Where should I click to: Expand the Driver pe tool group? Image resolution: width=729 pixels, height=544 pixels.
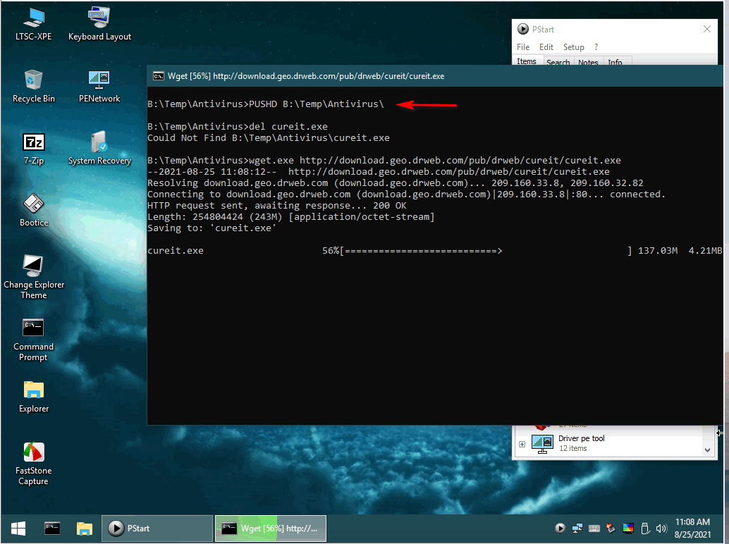coord(522,444)
